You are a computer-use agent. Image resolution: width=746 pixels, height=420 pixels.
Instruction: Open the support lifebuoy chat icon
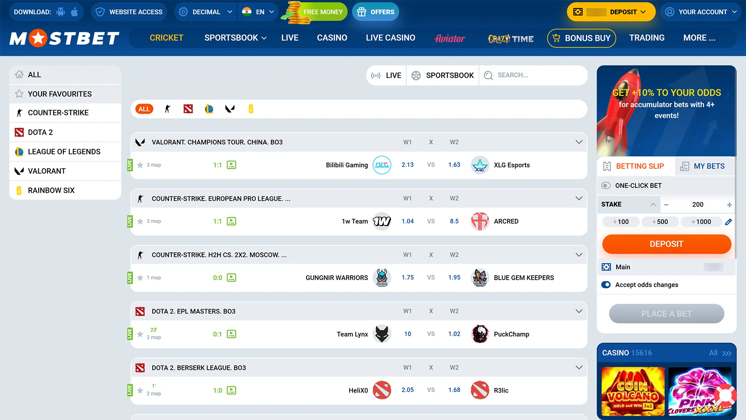click(725, 396)
